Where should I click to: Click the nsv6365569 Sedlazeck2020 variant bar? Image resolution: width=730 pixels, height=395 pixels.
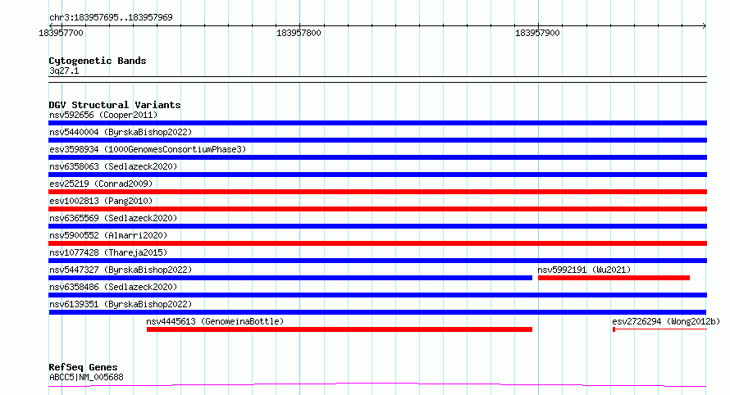[377, 226]
